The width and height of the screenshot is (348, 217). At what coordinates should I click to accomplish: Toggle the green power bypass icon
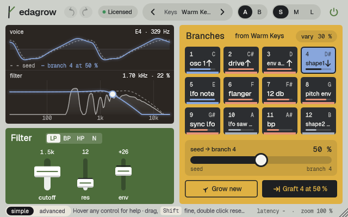(333, 12)
